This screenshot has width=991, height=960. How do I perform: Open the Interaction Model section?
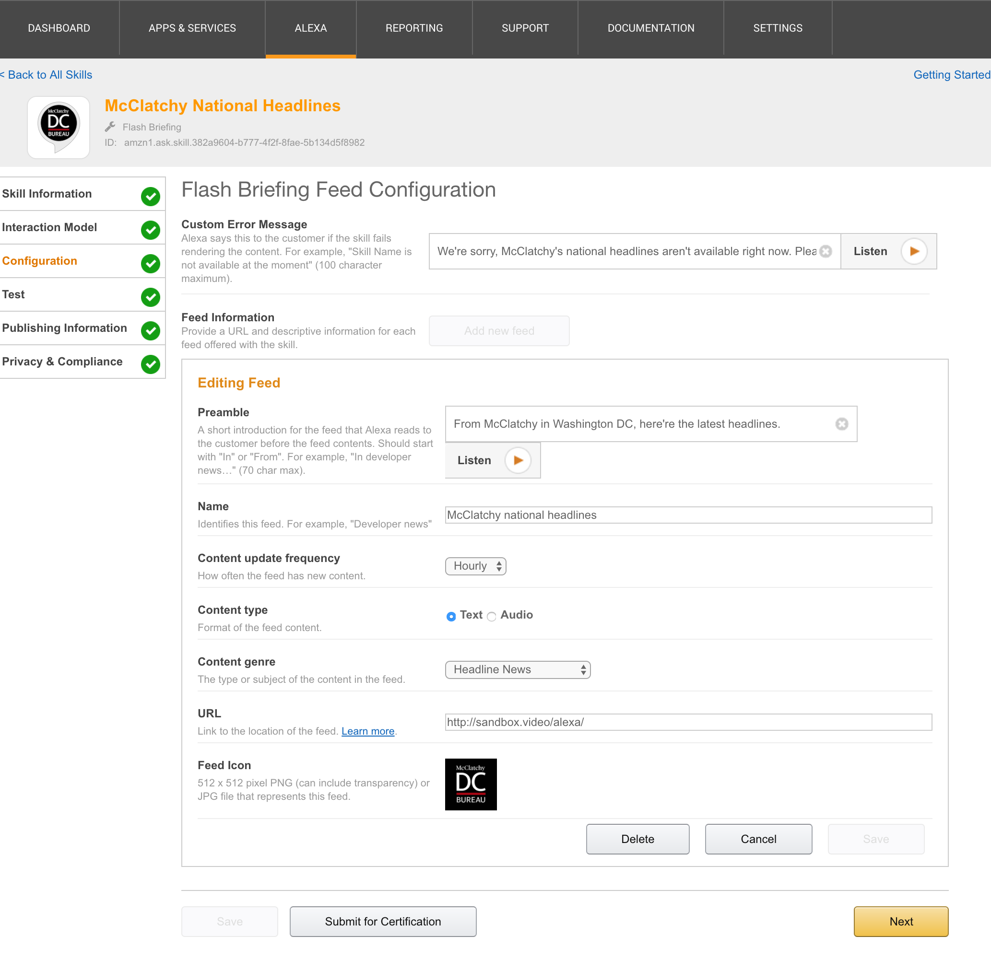(x=49, y=227)
